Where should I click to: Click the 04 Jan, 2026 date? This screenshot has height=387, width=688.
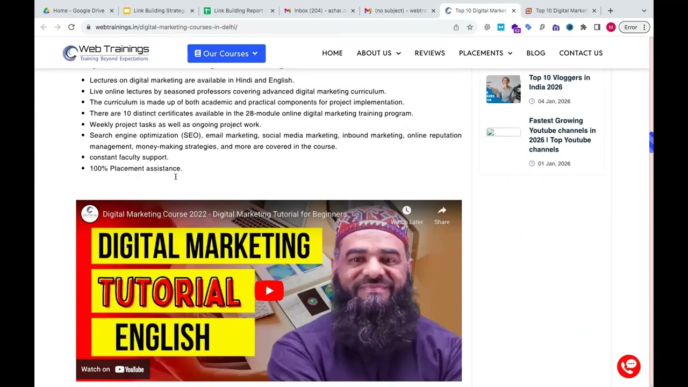click(554, 101)
